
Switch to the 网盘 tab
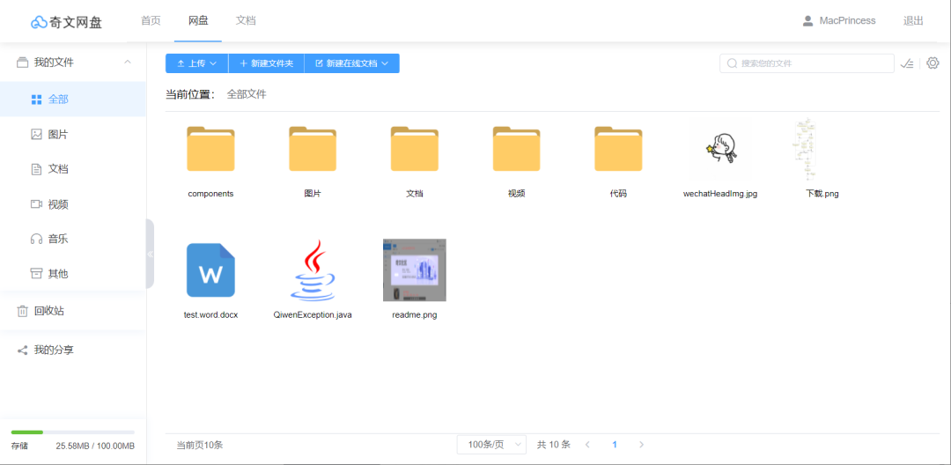coord(198,20)
